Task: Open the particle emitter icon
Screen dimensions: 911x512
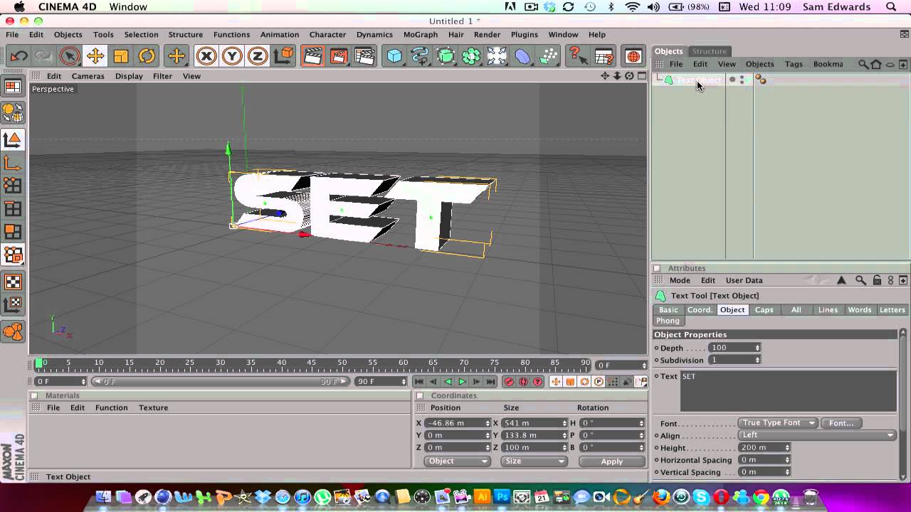Action: [548, 55]
